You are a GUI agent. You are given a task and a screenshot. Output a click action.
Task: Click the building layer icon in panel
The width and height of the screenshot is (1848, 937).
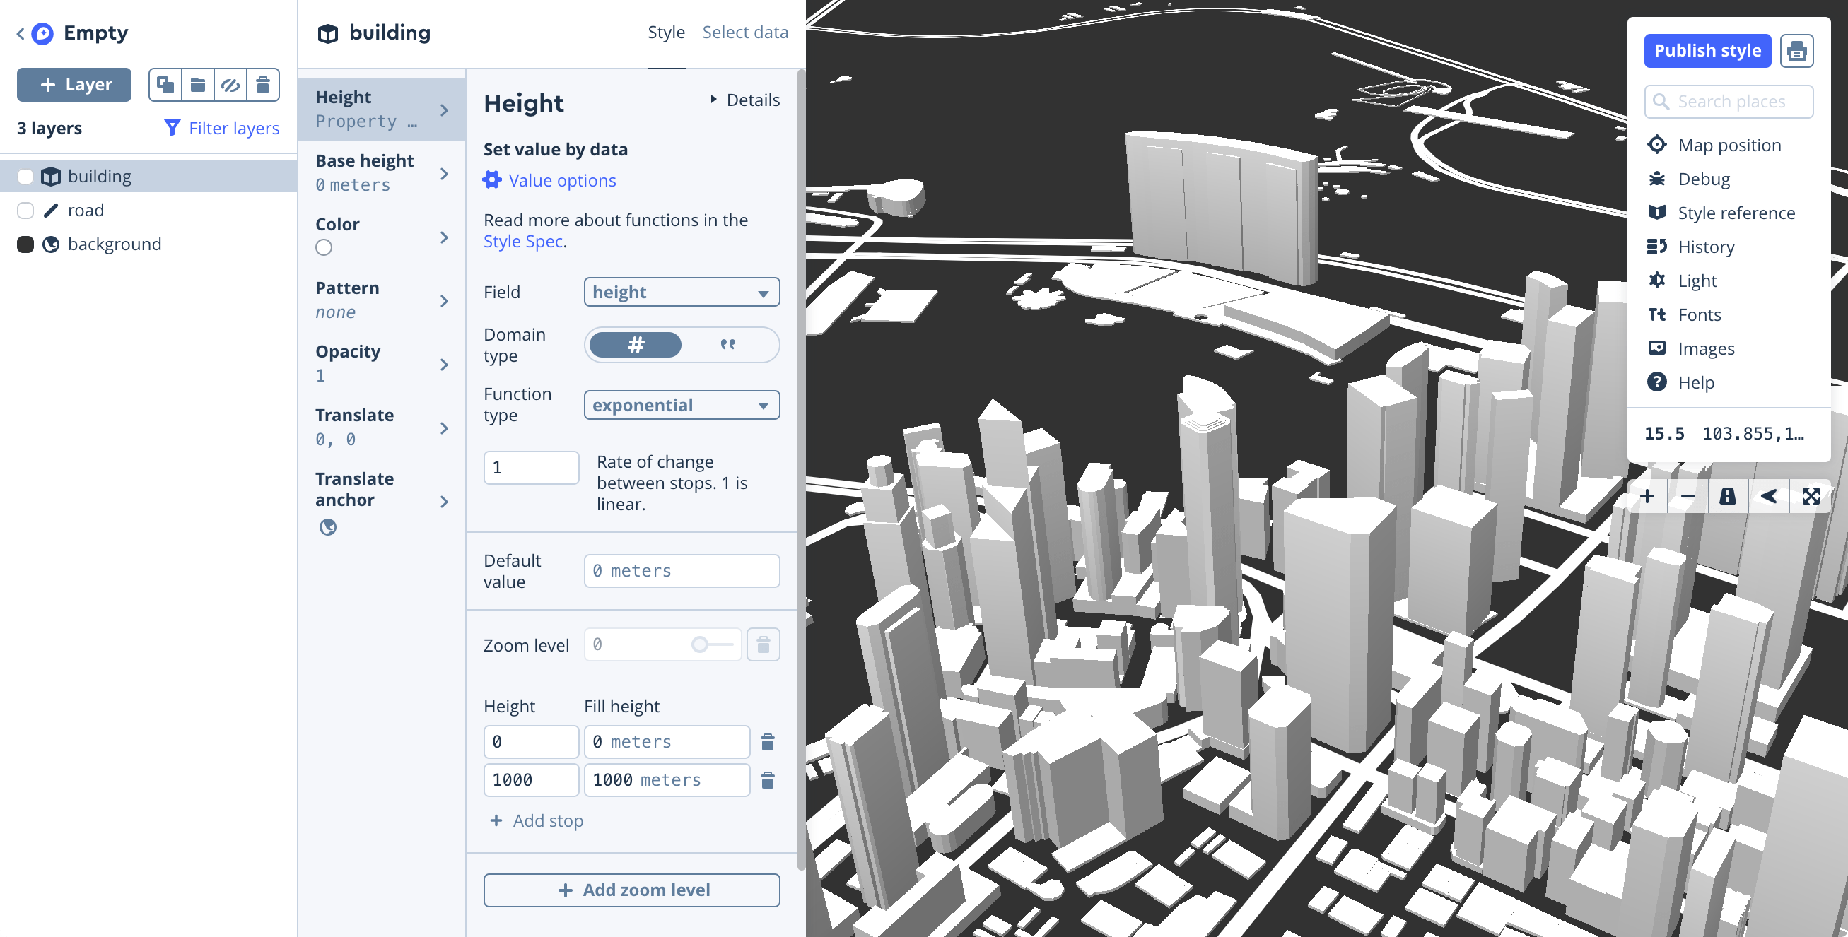[x=52, y=176]
